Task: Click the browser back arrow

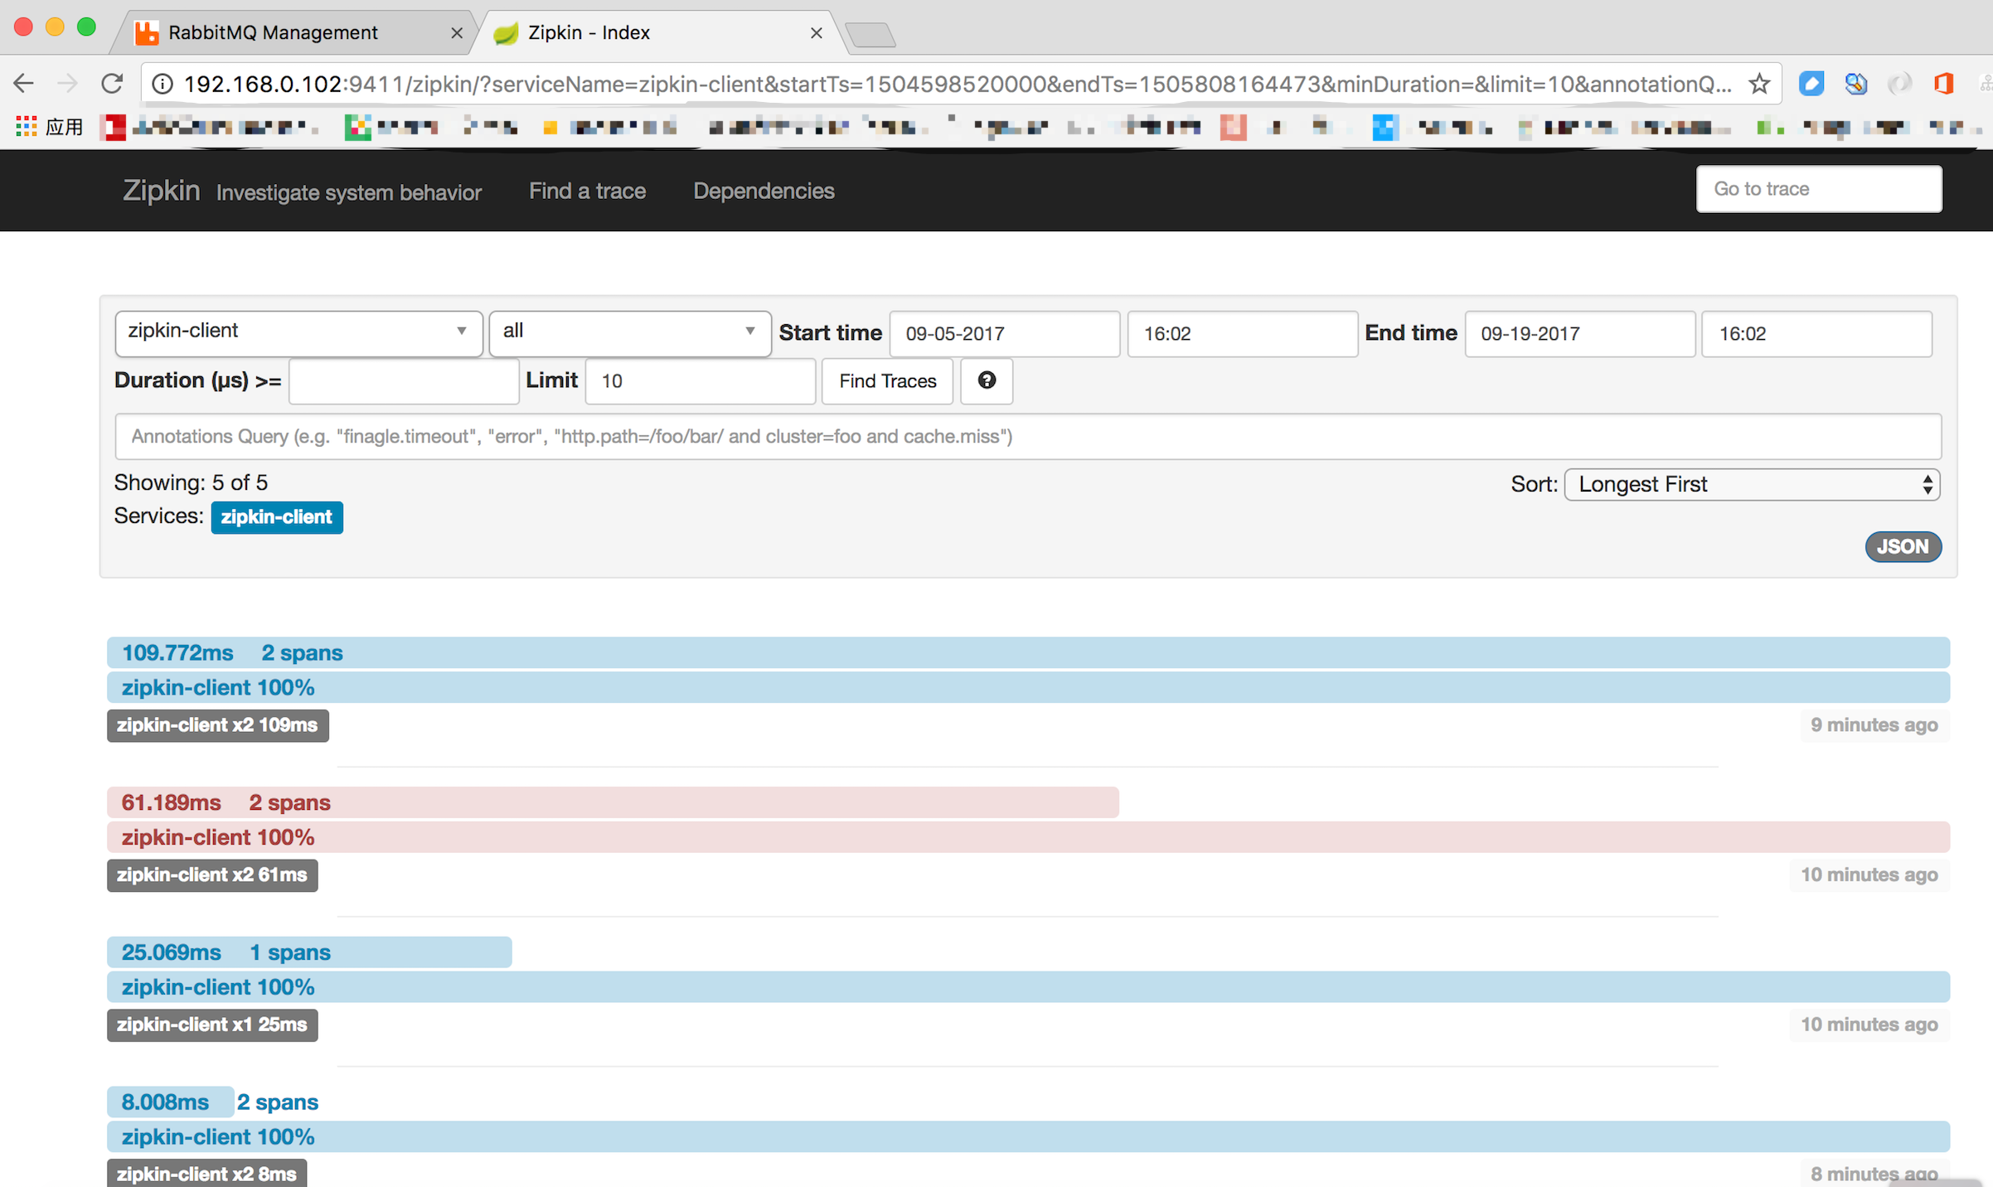Action: pos(24,84)
